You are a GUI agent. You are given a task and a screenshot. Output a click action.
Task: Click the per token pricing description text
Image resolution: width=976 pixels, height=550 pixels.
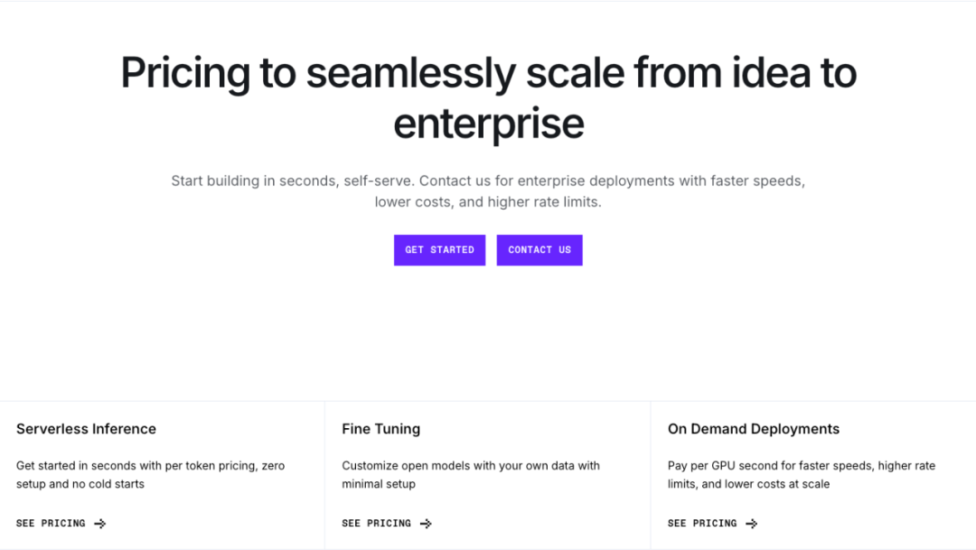point(150,475)
